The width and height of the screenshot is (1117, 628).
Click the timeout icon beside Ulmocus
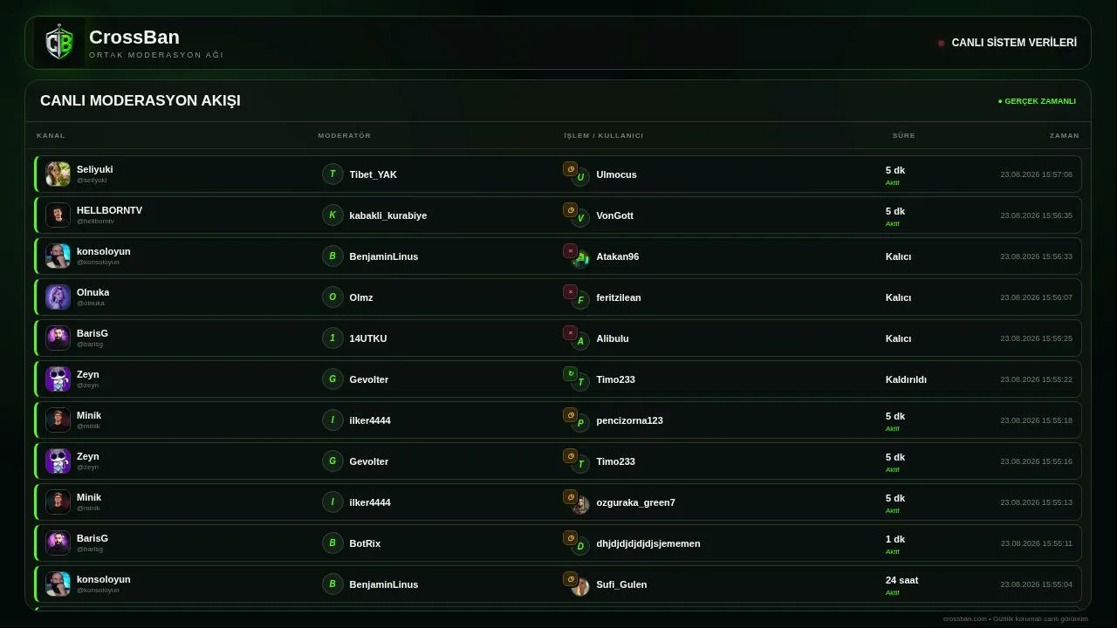pyautogui.click(x=570, y=169)
